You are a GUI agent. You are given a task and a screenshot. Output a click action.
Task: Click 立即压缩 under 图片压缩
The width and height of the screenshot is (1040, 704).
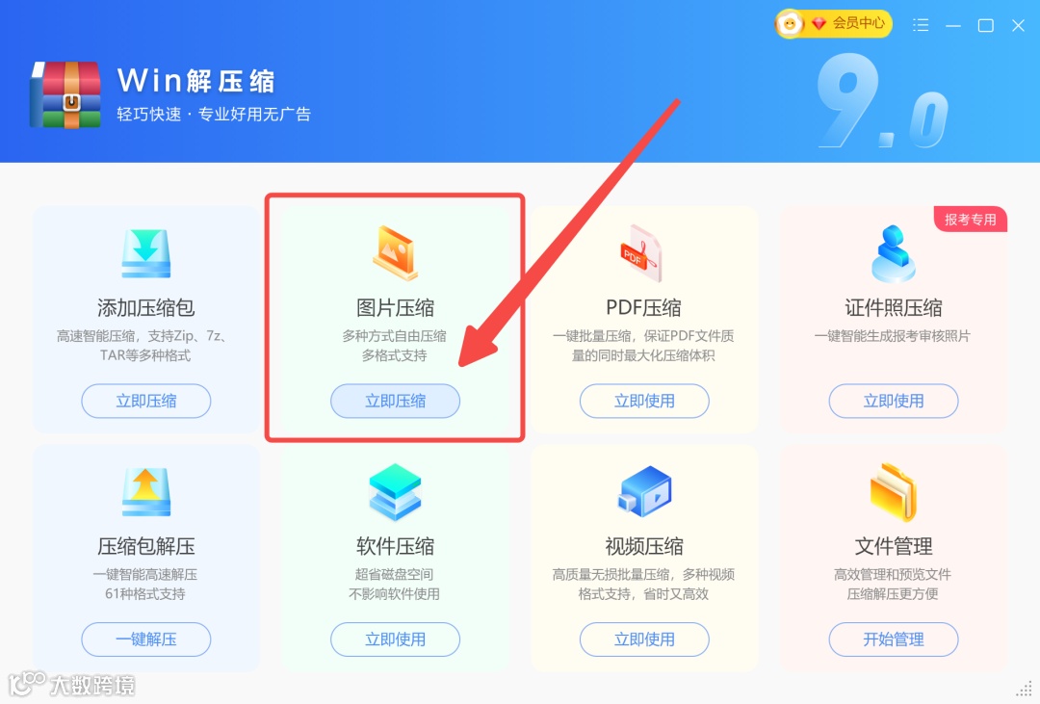pos(396,401)
